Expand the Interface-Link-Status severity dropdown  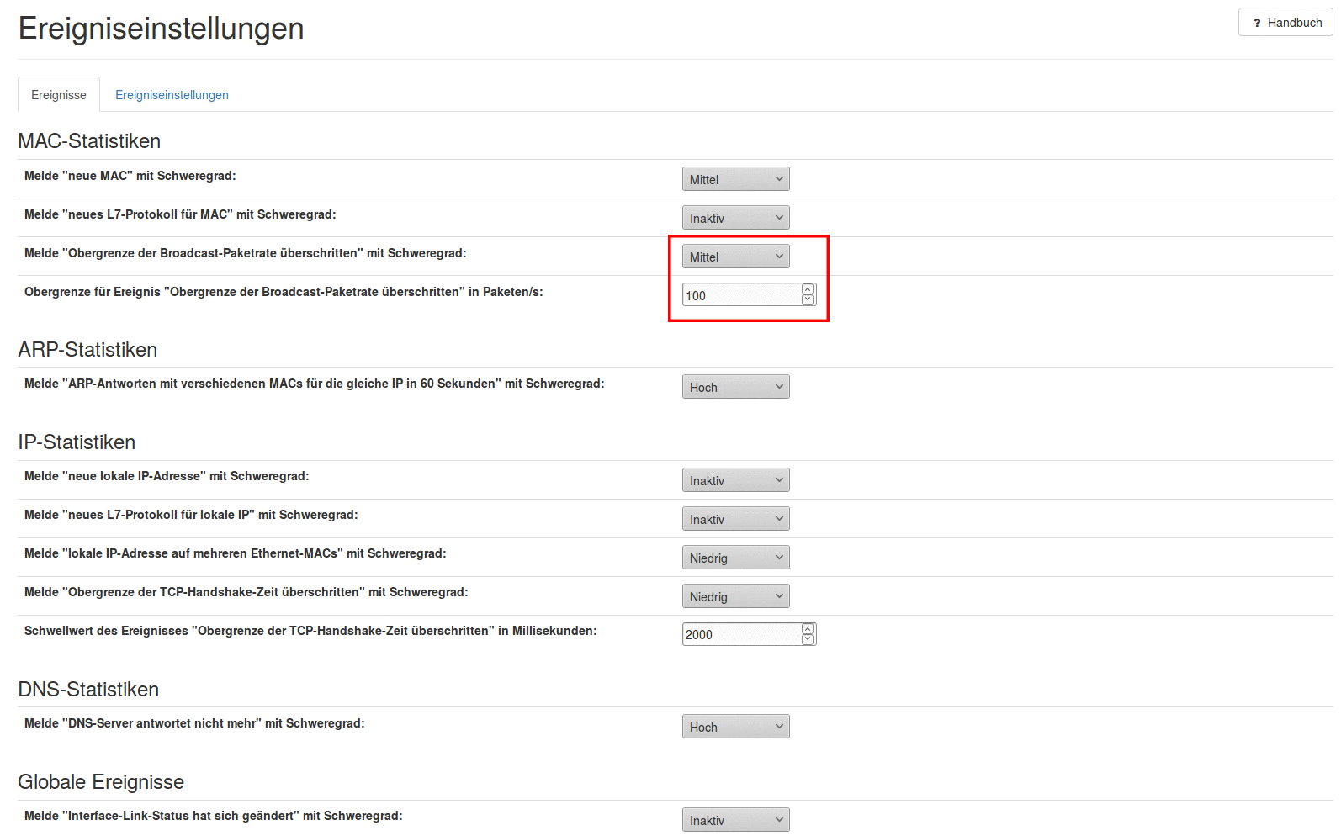click(735, 820)
